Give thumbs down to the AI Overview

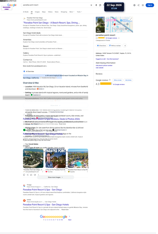coord(35,175)
